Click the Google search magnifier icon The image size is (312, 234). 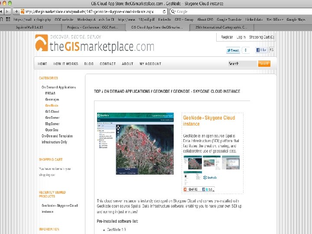(x=173, y=12)
